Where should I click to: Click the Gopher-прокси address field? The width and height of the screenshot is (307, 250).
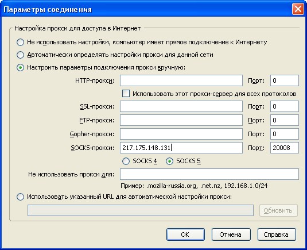coord(181,134)
